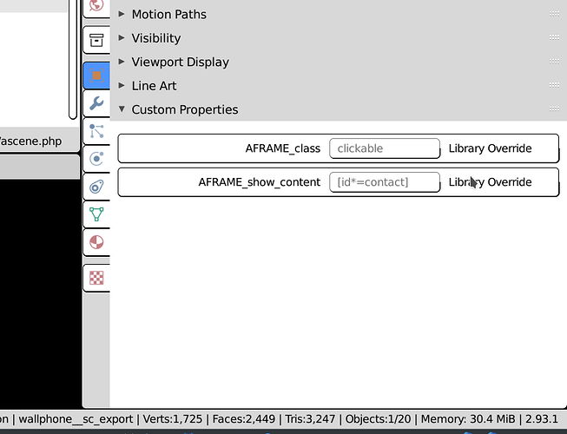Image resolution: width=567 pixels, height=434 pixels.
Task: Grab the Visibility panel drag handle
Action: tap(554, 37)
